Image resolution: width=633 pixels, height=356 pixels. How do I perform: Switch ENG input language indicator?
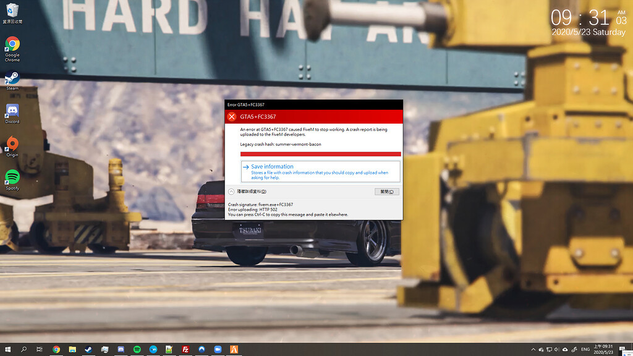pyautogui.click(x=585, y=350)
